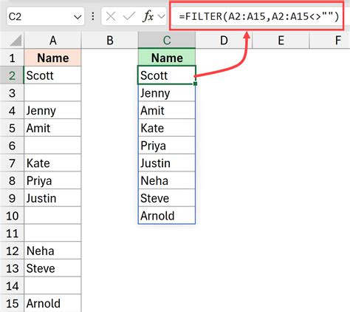Select cell C5 containing Kate
350x312 pixels.
coord(167,128)
